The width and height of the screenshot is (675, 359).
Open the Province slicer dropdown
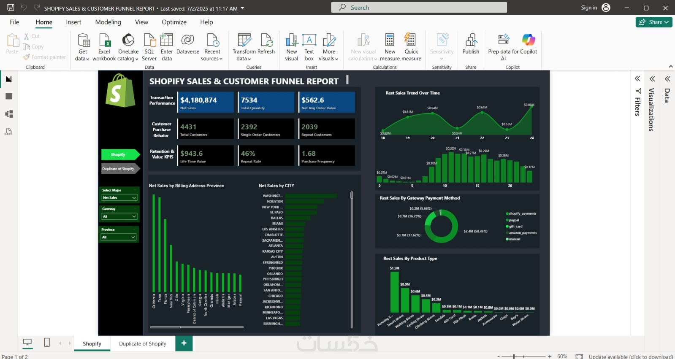point(119,237)
